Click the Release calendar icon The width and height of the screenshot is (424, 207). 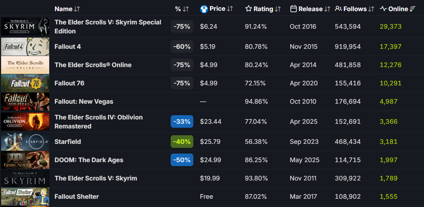point(294,9)
